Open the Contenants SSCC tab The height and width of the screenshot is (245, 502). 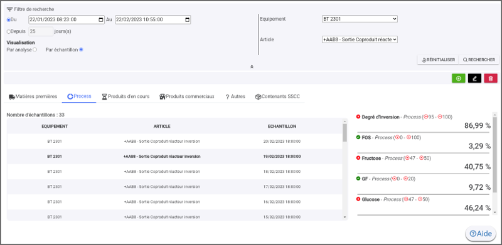coord(277,96)
